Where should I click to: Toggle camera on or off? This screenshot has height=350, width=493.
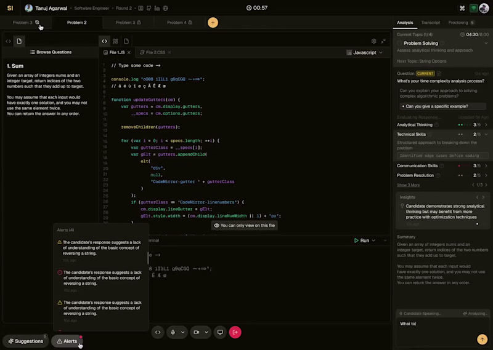(x=197, y=332)
